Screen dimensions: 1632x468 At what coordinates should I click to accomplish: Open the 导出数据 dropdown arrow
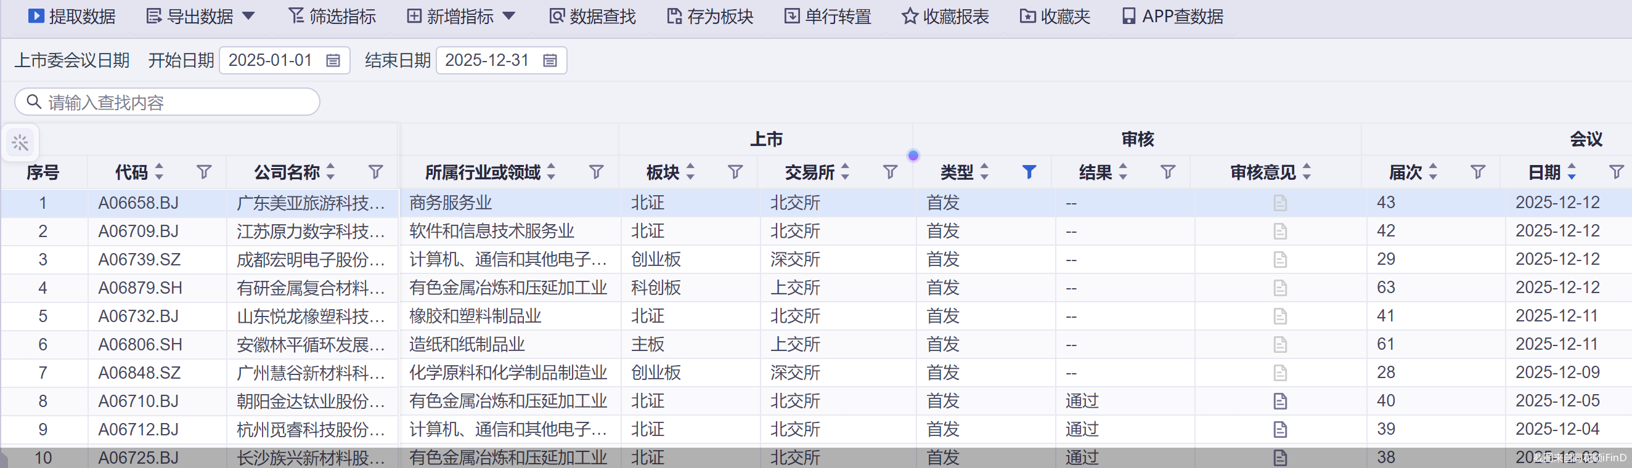[x=249, y=17]
